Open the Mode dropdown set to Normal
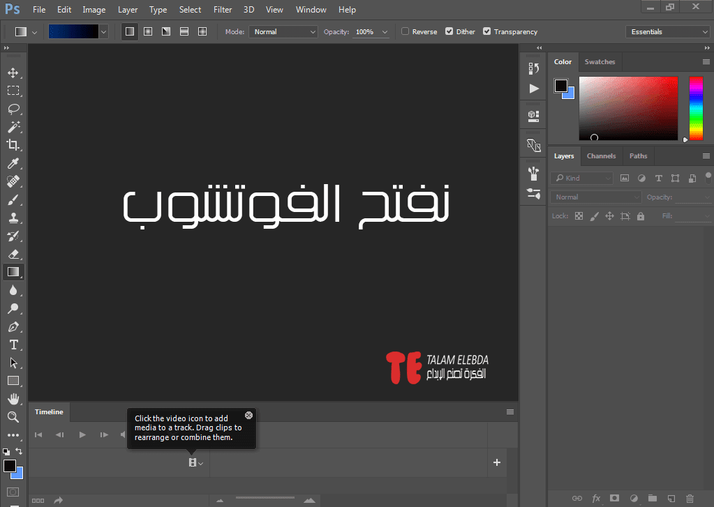 coord(283,32)
